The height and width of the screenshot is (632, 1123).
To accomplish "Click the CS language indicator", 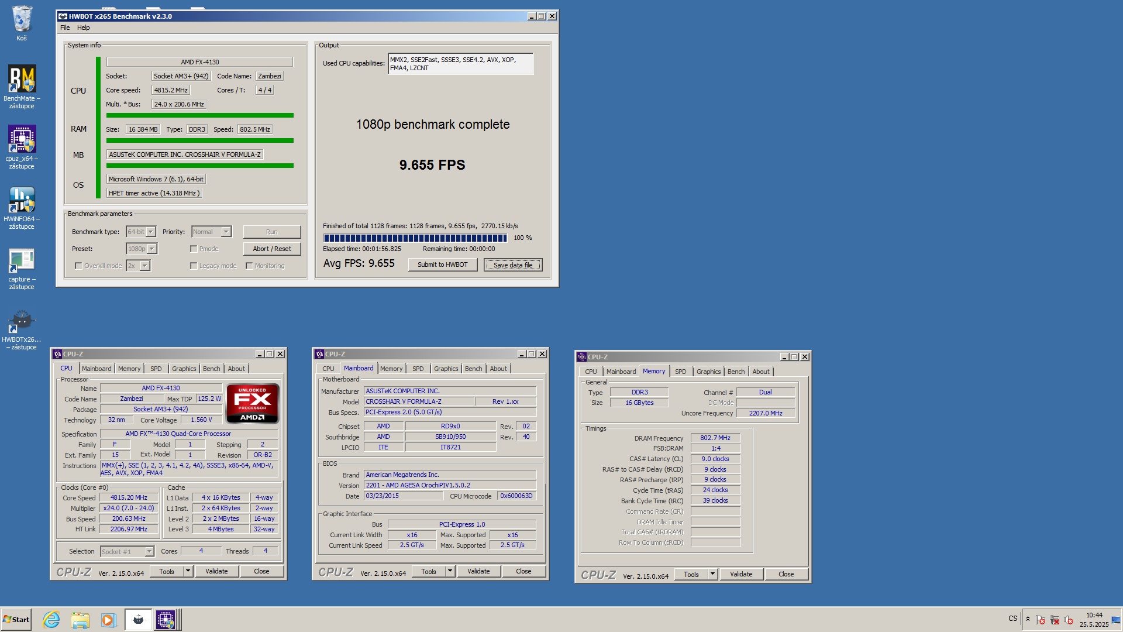I will tap(1012, 619).
